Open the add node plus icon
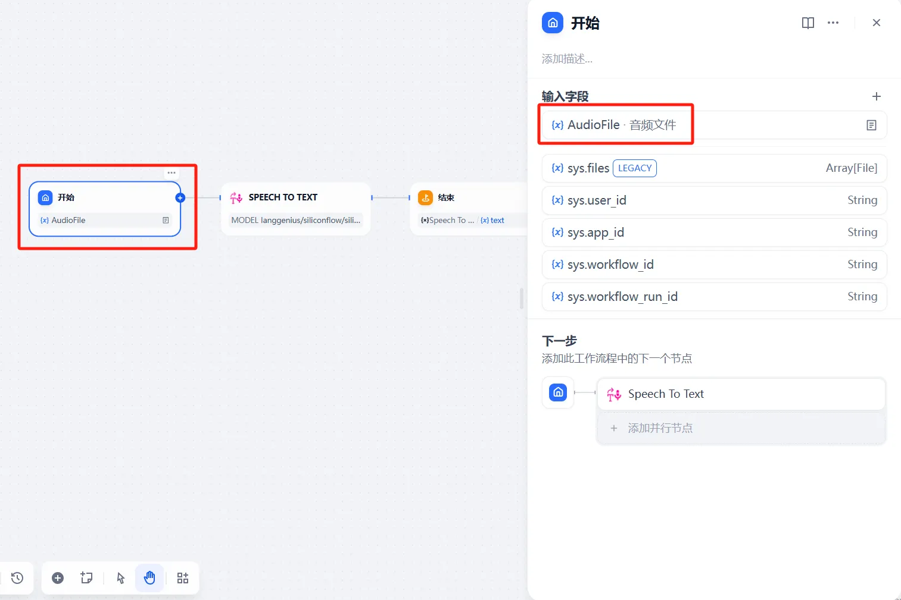Image resolution: width=901 pixels, height=600 pixels. (x=57, y=577)
